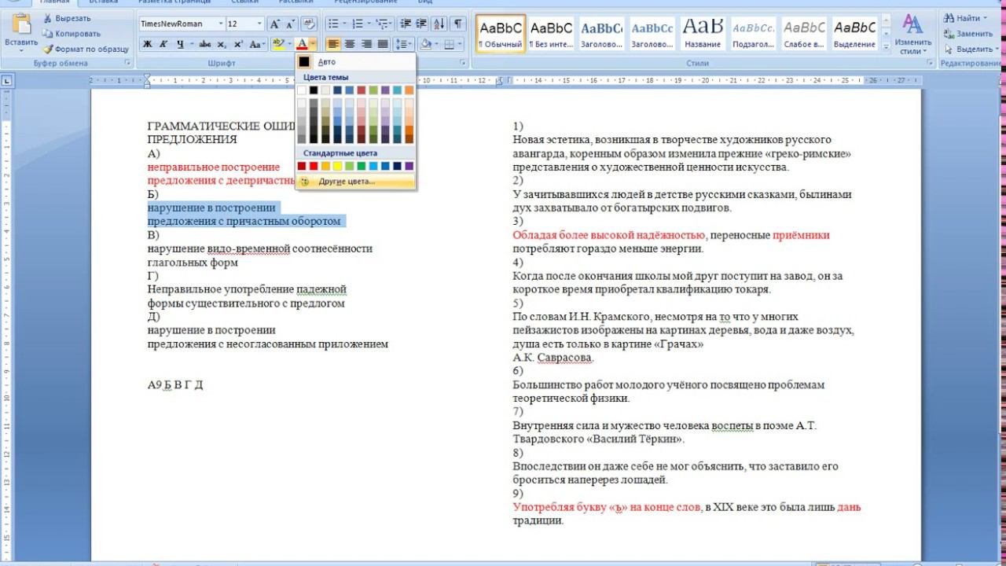Open the Выделить (Select) dropdown
The width and height of the screenshot is (1006, 566).
[970, 49]
